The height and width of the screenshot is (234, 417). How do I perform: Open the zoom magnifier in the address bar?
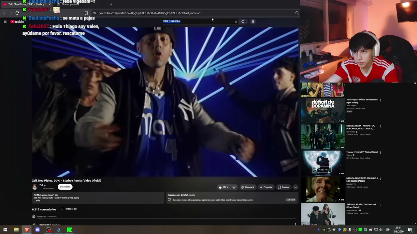click(297, 13)
